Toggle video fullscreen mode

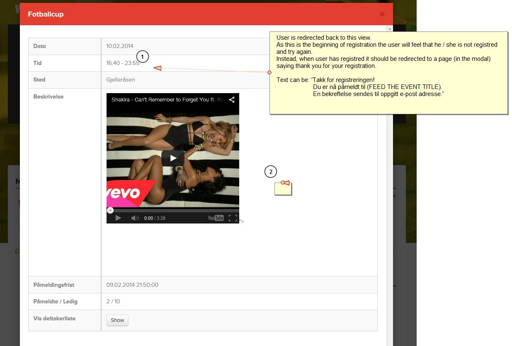point(233,218)
